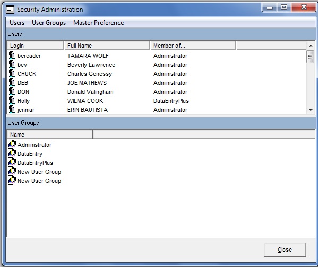Image resolution: width=318 pixels, height=267 pixels.
Task: Sort users by Login column header
Action: (36, 46)
